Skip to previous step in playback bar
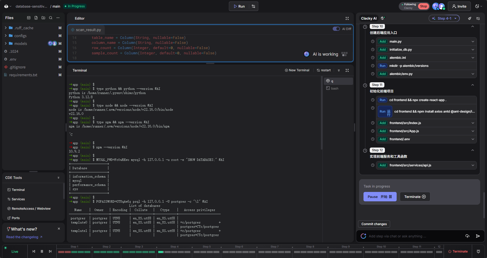Image resolution: width=487 pixels, height=258 pixels. pyautogui.click(x=34, y=251)
